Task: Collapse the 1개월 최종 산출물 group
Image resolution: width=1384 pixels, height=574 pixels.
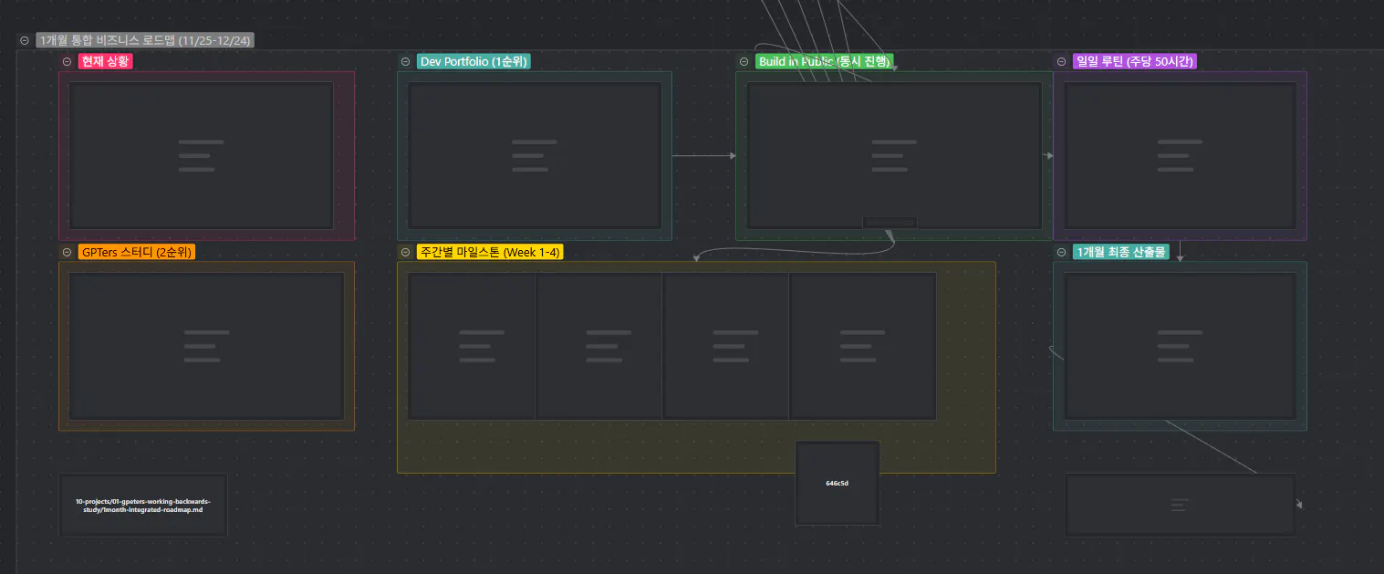Action: pos(1061,252)
